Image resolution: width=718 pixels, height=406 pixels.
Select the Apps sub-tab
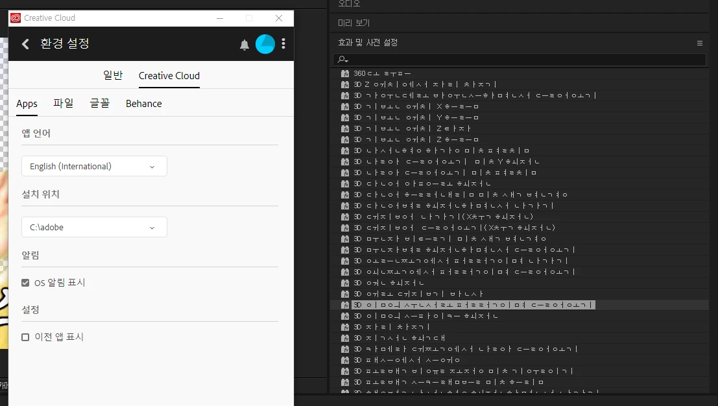click(x=27, y=104)
